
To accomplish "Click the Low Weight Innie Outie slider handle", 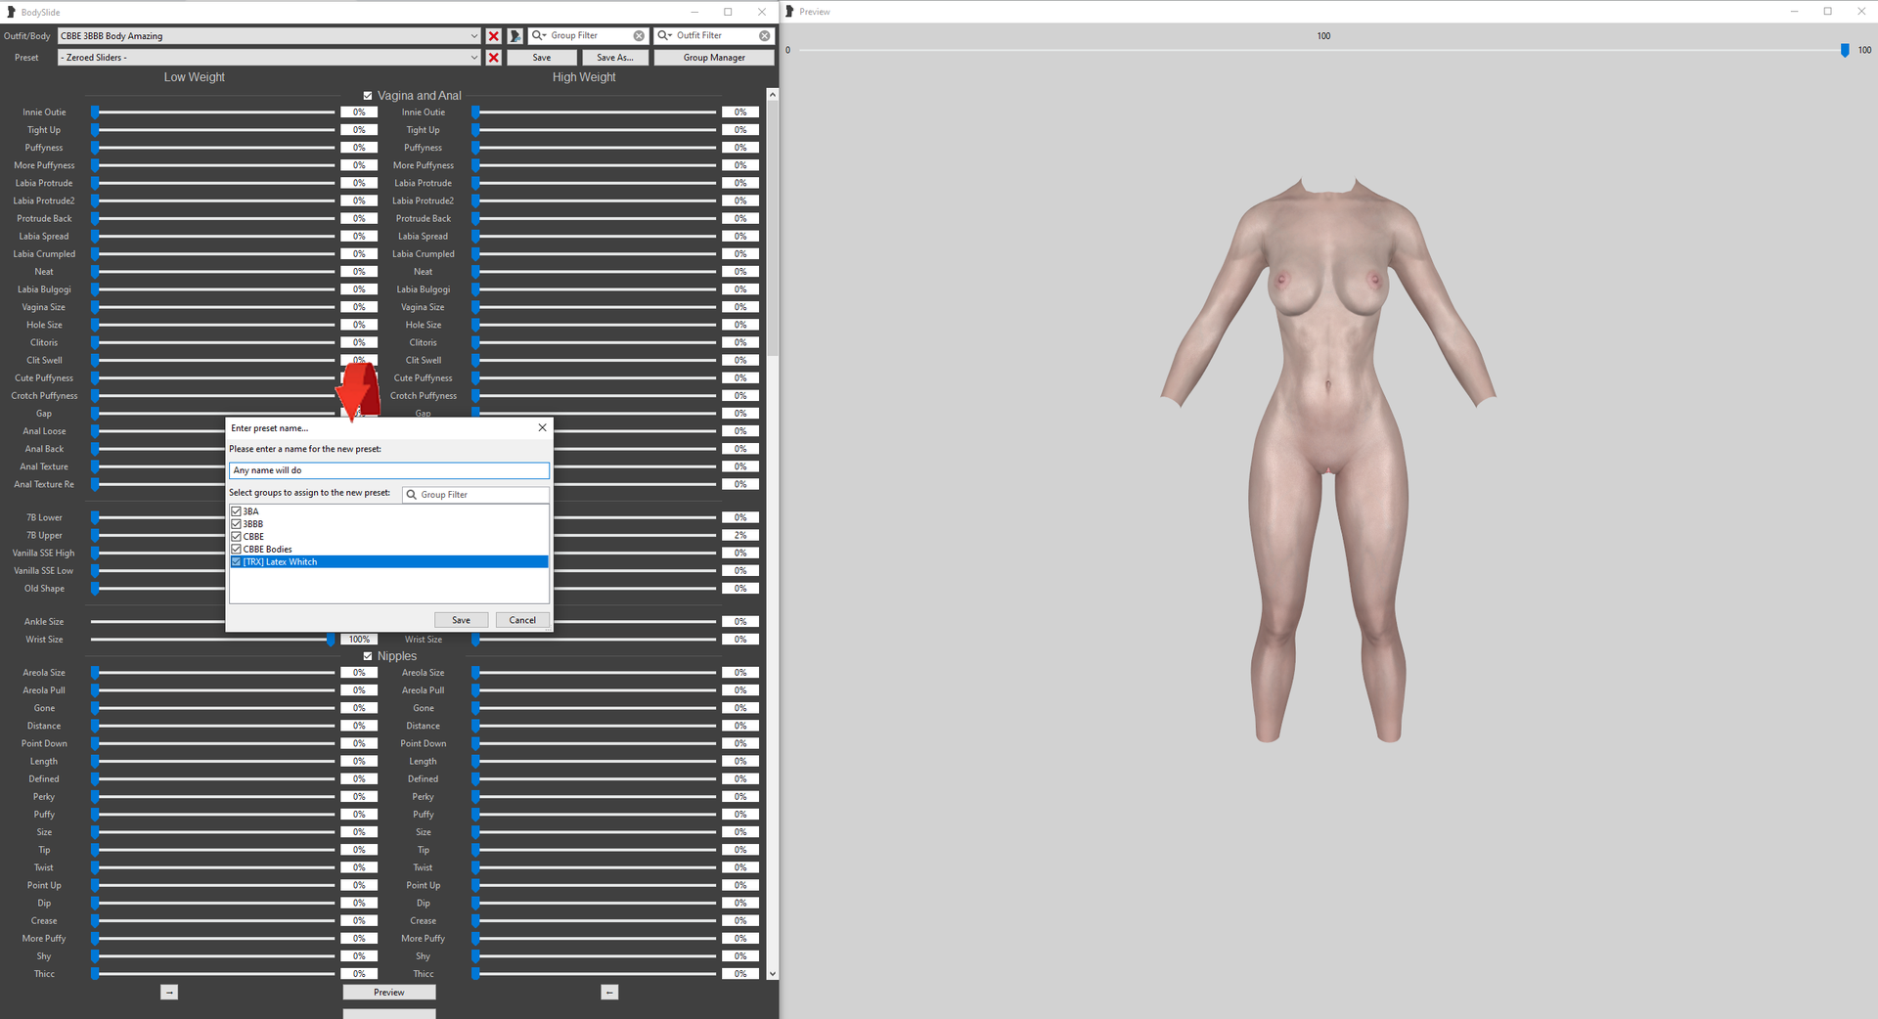I will [x=95, y=112].
